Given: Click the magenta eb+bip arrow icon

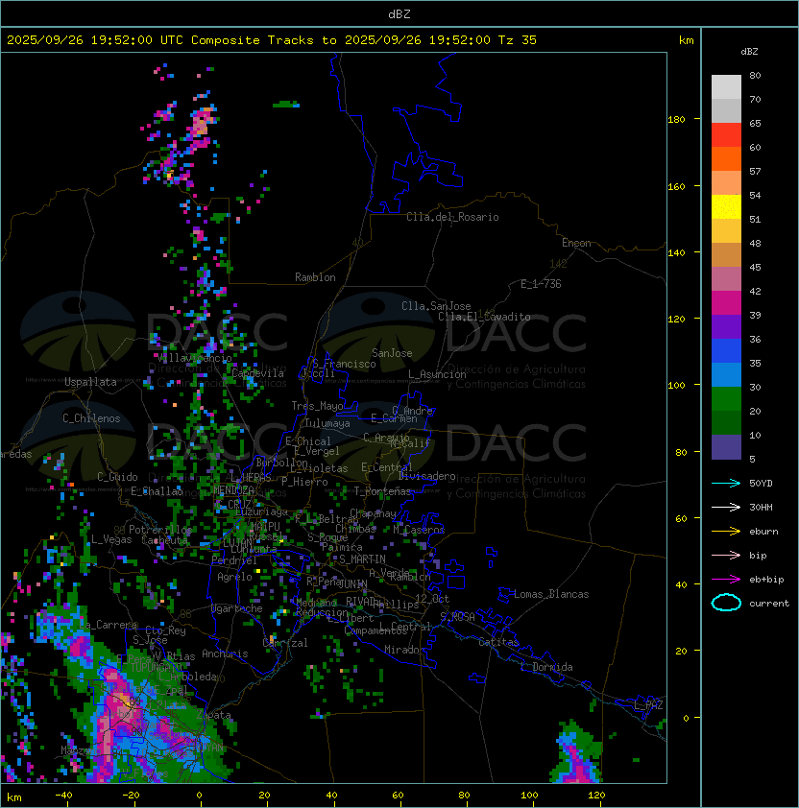Looking at the screenshot, I should click(x=726, y=580).
